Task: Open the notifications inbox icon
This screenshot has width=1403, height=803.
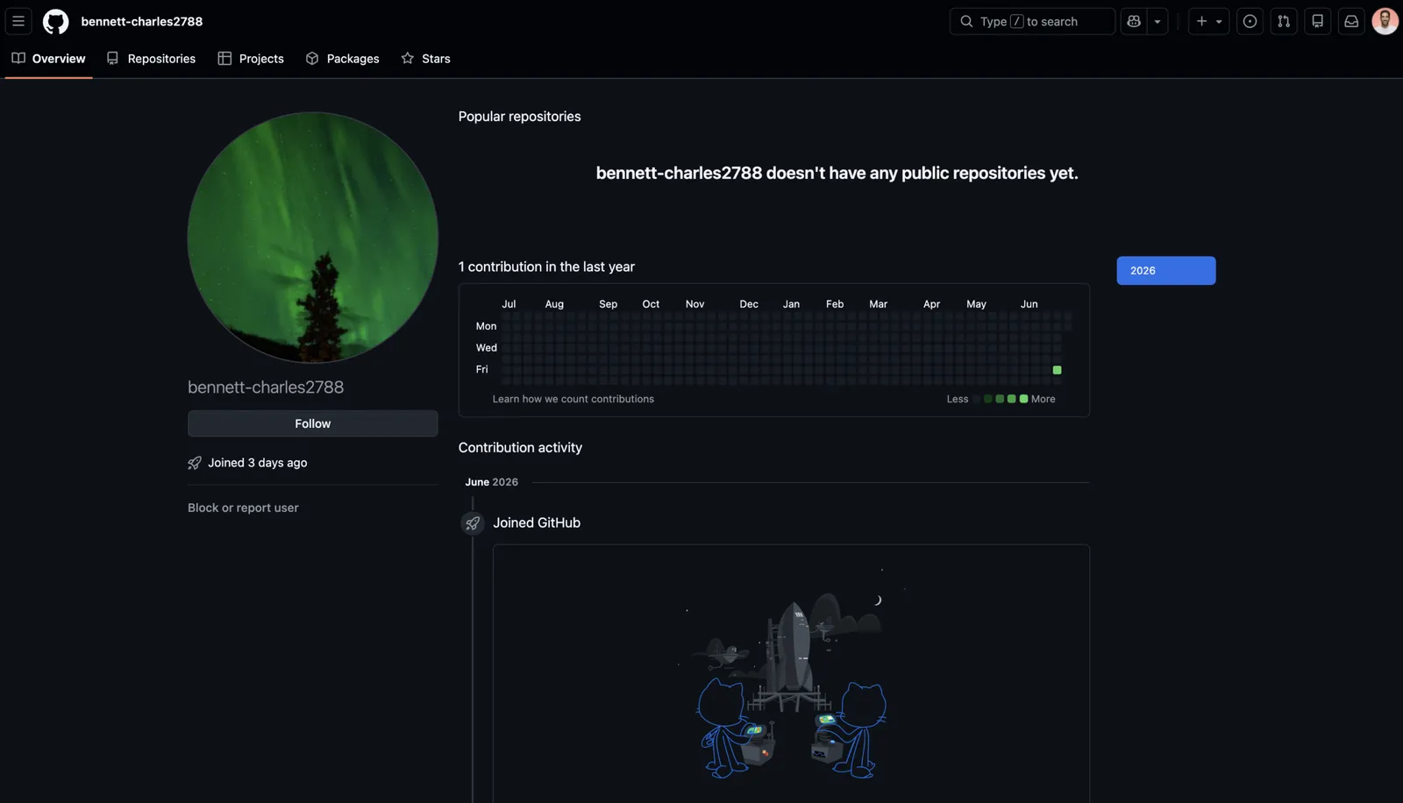Action: [1351, 21]
